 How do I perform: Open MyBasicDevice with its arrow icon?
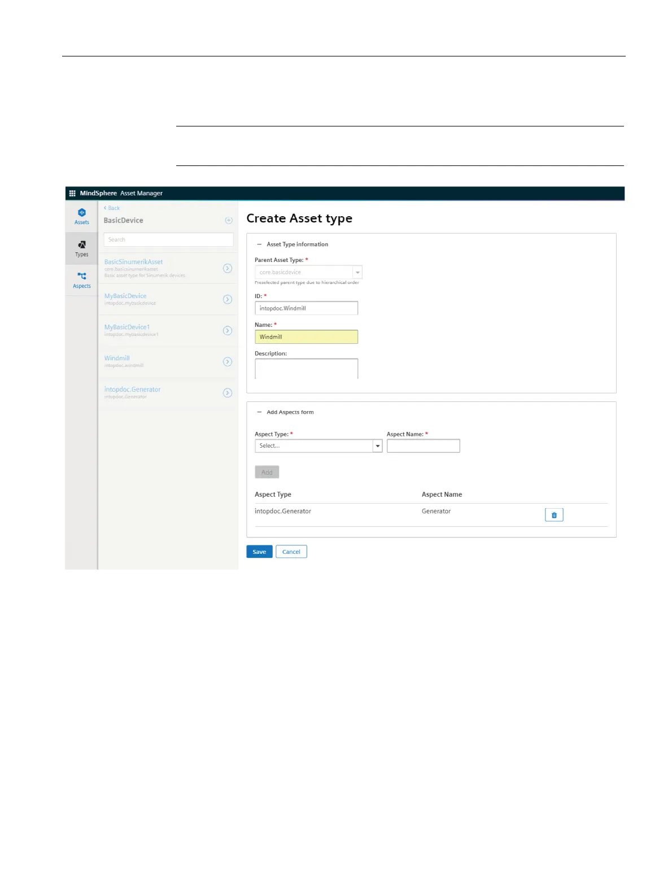coord(228,299)
